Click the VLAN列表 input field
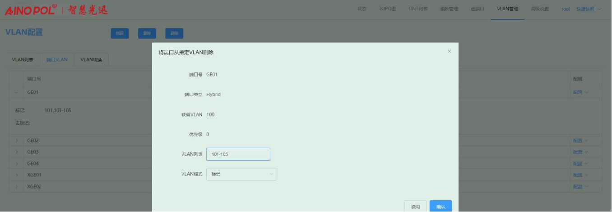Screen dimensions: 612x212 (238, 154)
